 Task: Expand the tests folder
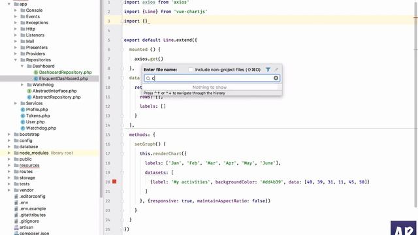[9, 184]
